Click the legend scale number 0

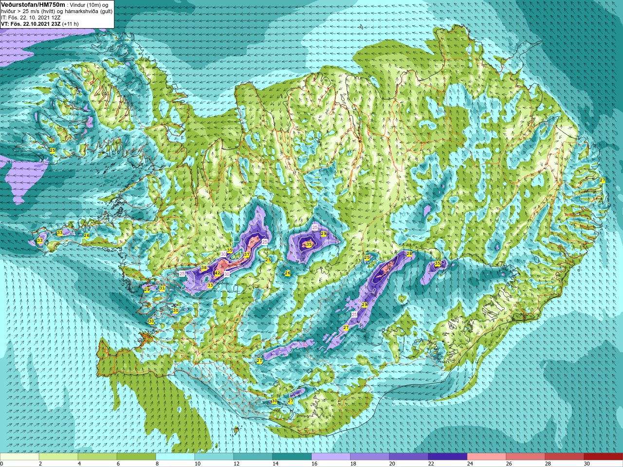(x=2, y=464)
